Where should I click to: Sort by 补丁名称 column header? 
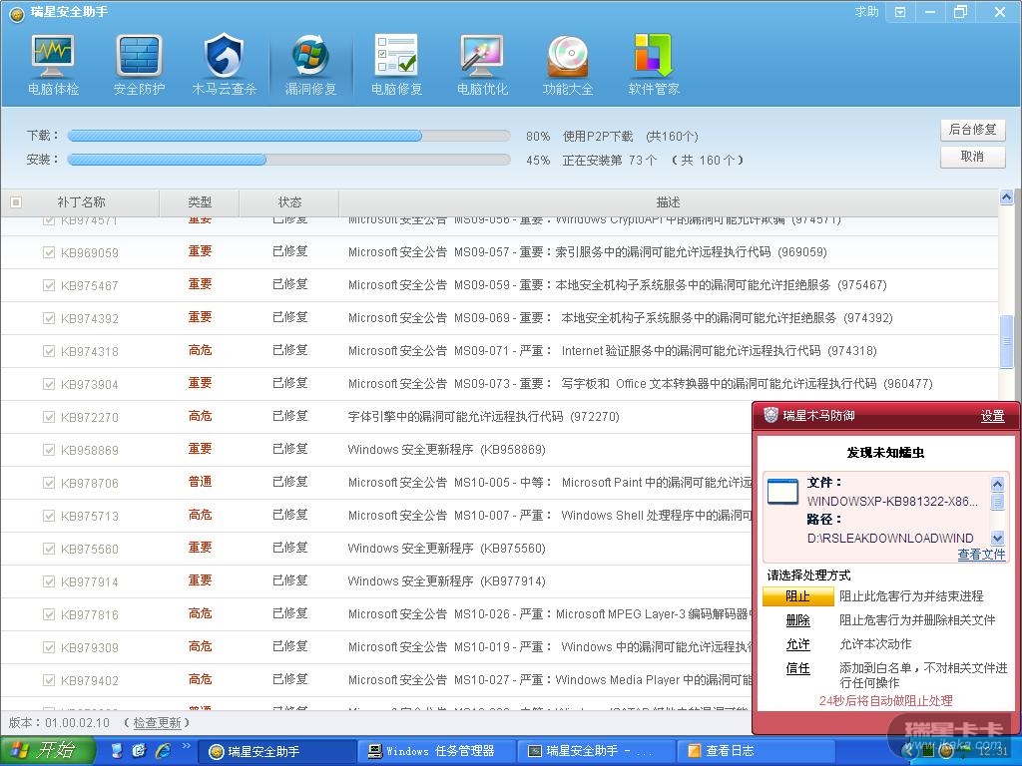coord(81,201)
